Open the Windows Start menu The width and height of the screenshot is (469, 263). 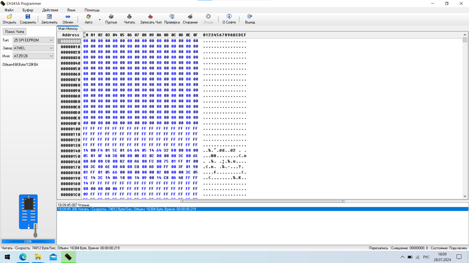click(x=7, y=257)
